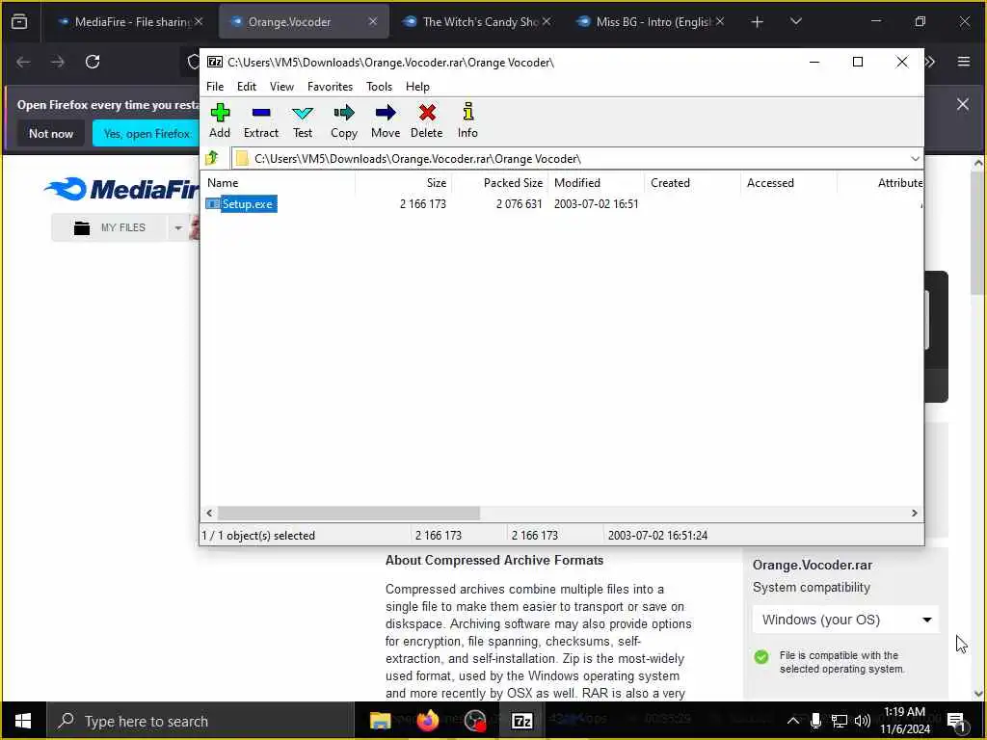Dismiss the Firefox notification bar

click(963, 104)
